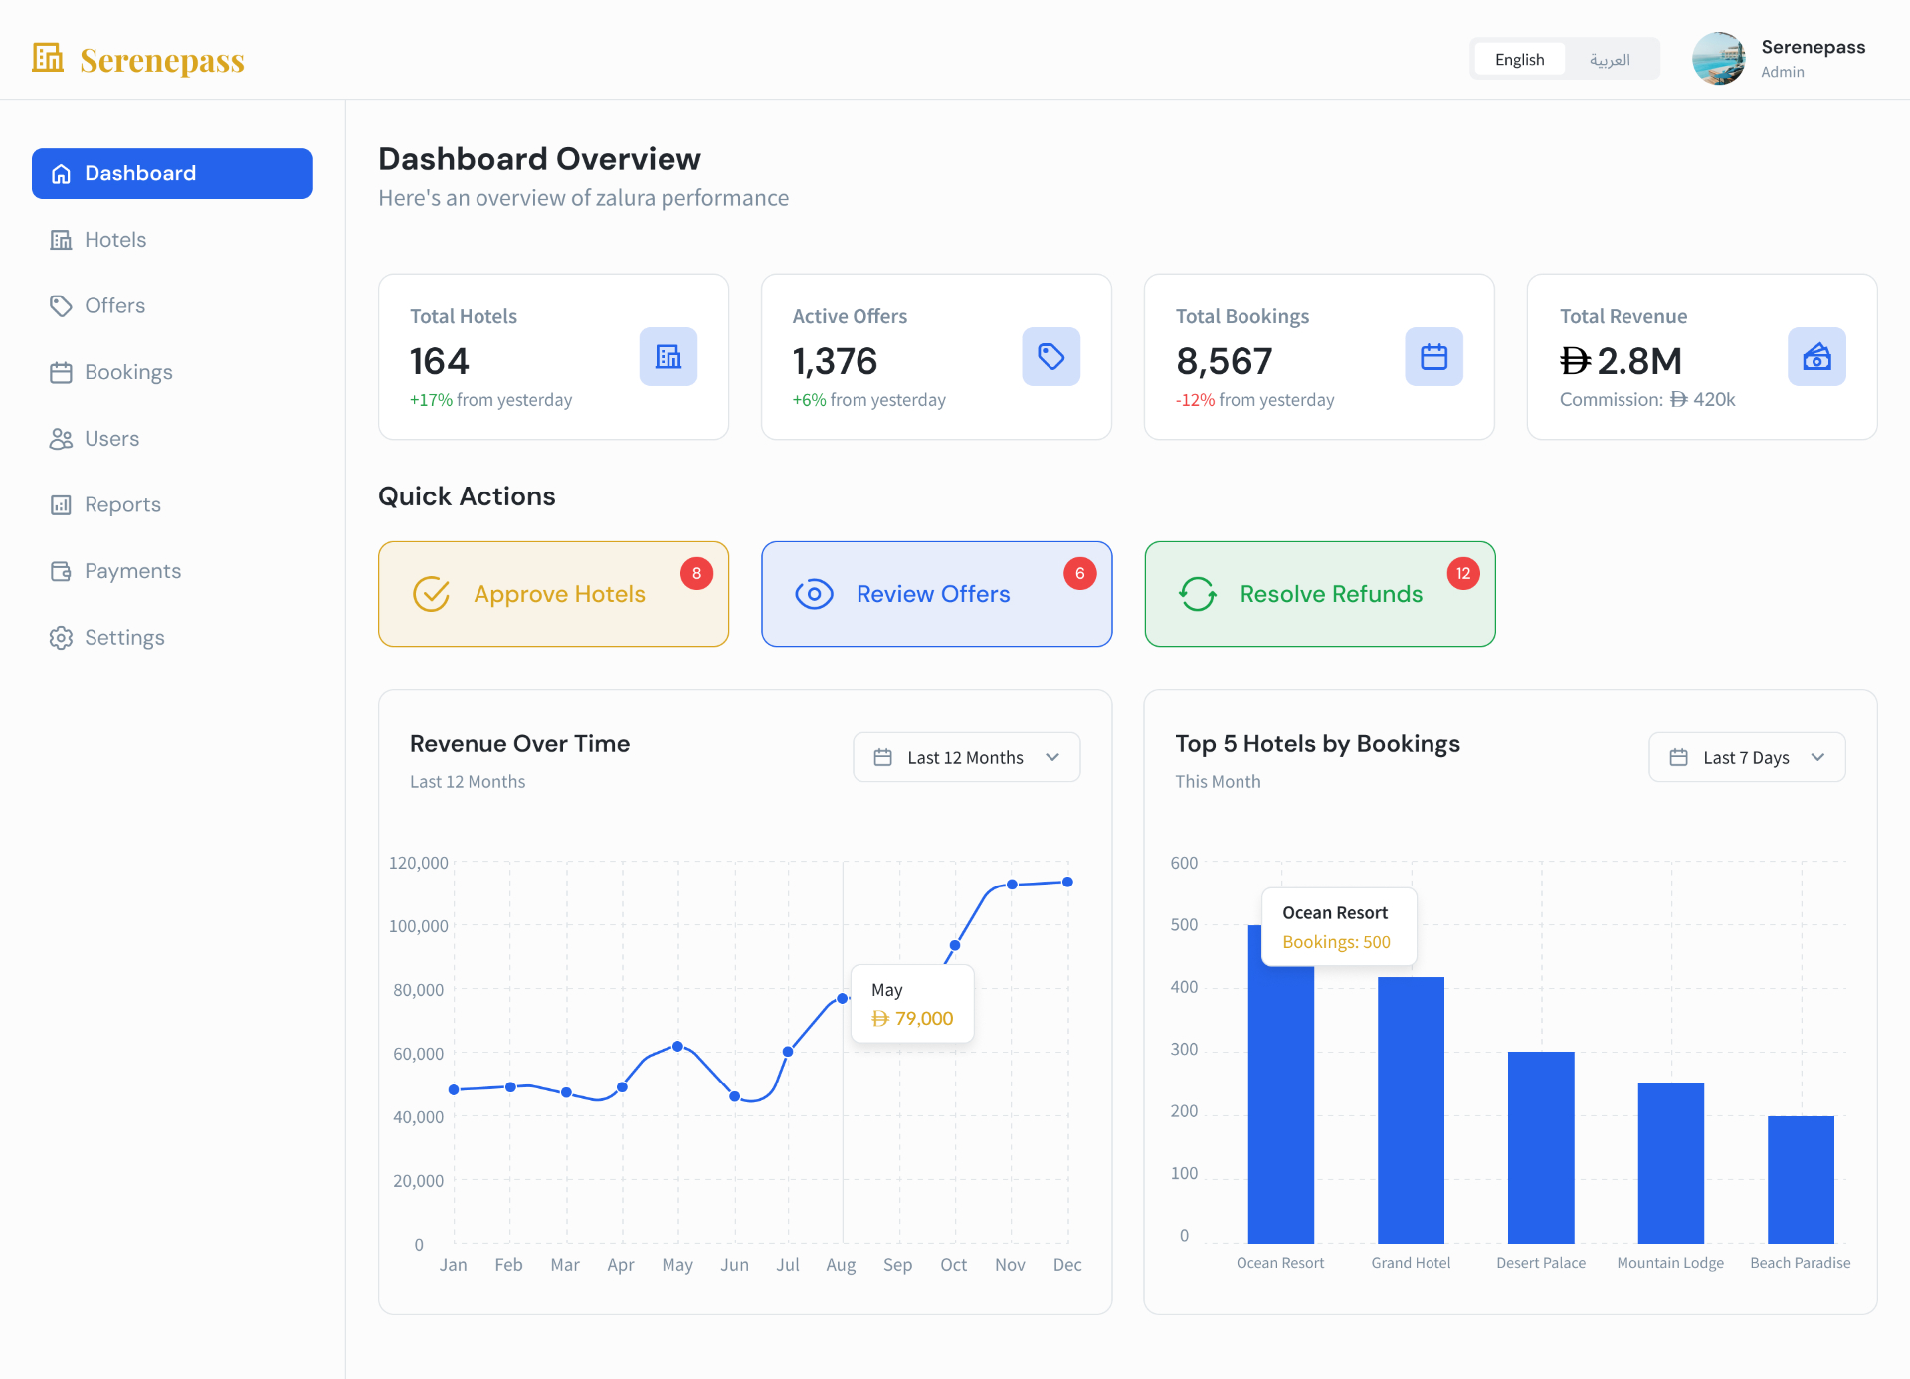Click the 1,376 active offers value

coord(835,361)
